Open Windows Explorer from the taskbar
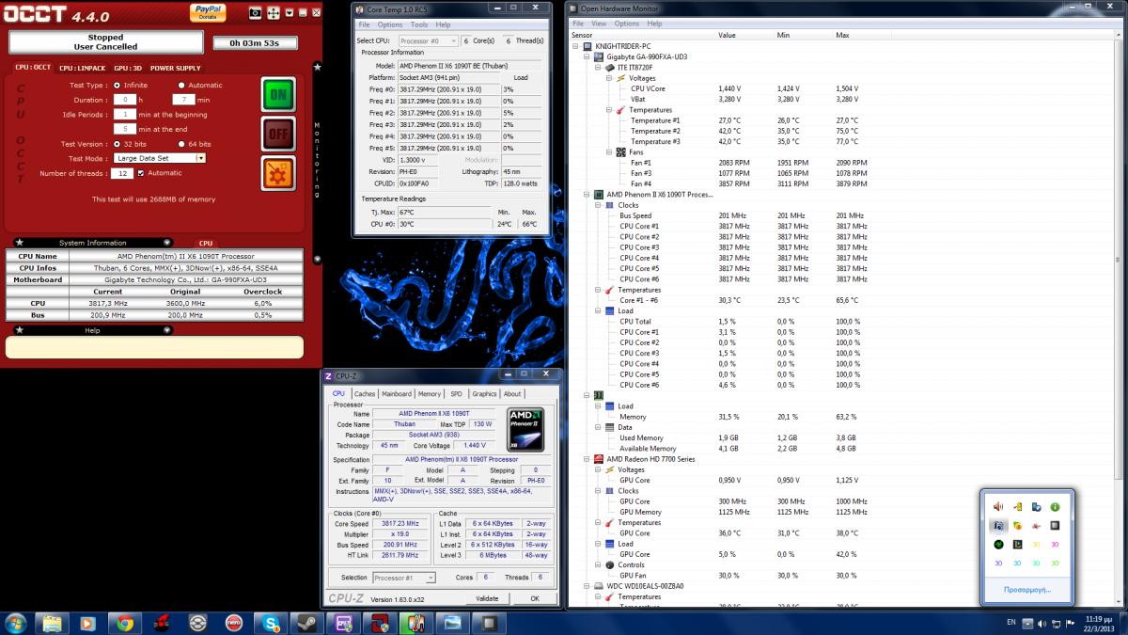The image size is (1128, 635). [x=51, y=622]
